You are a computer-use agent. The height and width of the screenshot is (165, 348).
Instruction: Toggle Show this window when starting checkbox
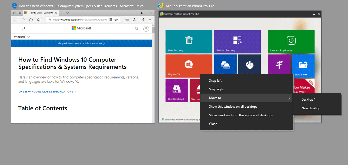tap(163, 120)
